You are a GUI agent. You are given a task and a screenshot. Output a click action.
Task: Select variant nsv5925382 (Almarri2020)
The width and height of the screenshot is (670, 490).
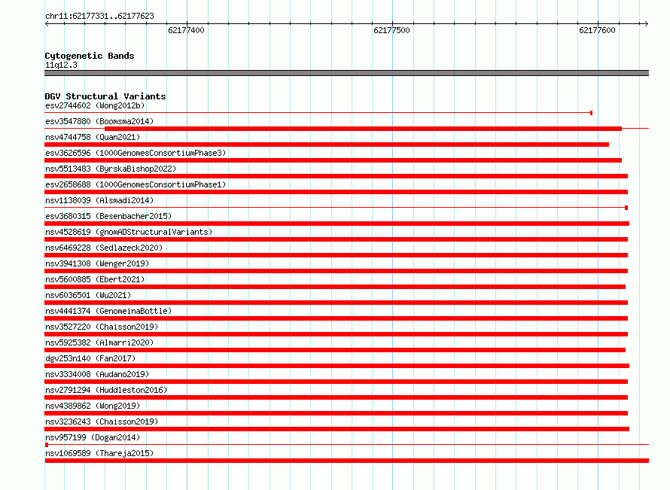tap(99, 342)
